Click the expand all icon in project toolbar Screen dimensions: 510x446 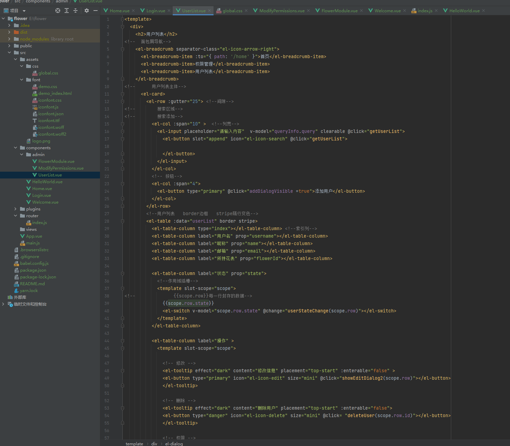pos(67,11)
